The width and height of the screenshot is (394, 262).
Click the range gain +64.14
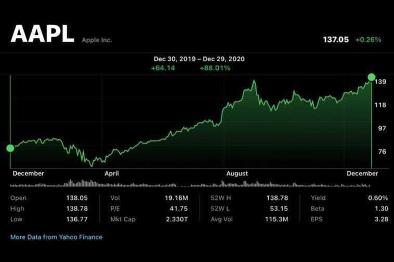click(x=163, y=68)
